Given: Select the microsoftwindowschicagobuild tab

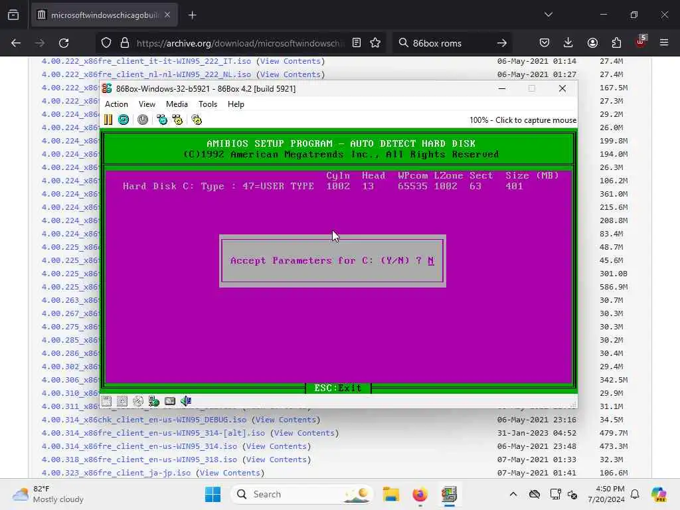Looking at the screenshot, I should (x=105, y=15).
